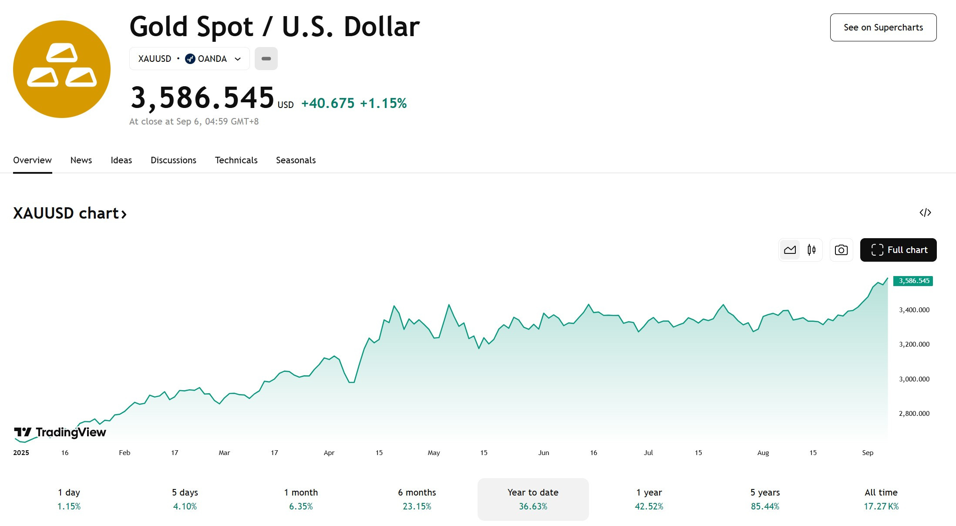Select the All time range

click(881, 499)
